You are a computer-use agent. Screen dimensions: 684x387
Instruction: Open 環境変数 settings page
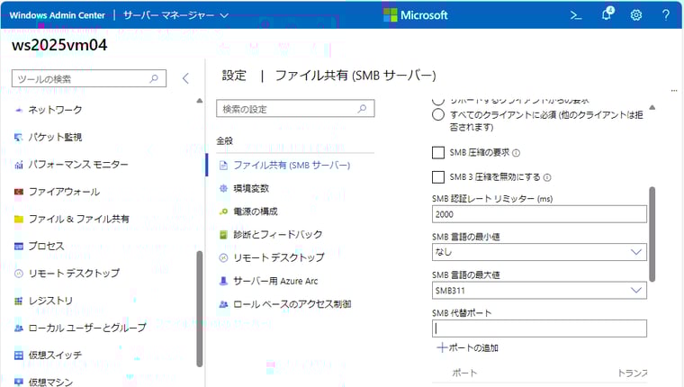tap(251, 188)
